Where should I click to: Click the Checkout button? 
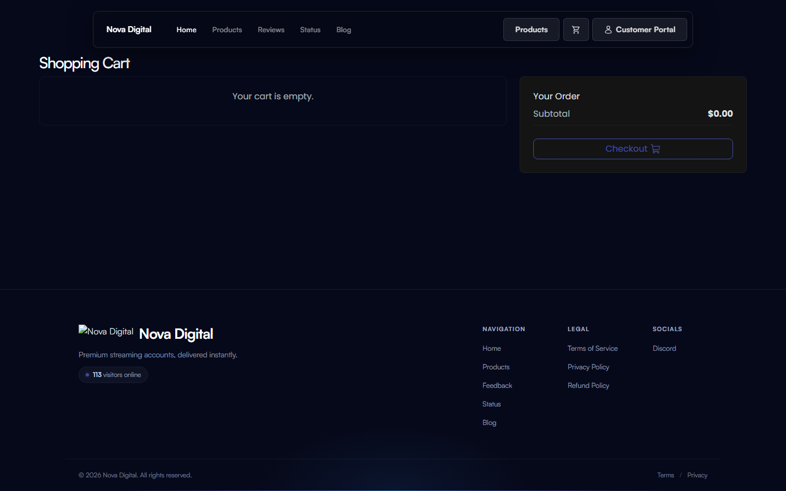[x=633, y=149]
